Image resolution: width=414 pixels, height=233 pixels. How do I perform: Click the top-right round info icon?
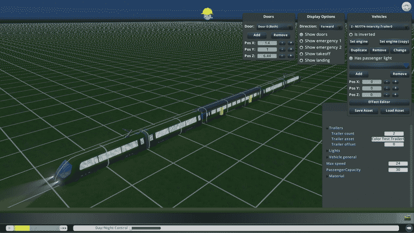click(x=406, y=6)
